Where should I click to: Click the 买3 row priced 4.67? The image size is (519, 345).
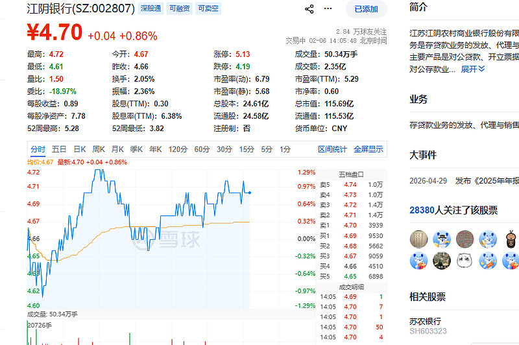pos(351,256)
